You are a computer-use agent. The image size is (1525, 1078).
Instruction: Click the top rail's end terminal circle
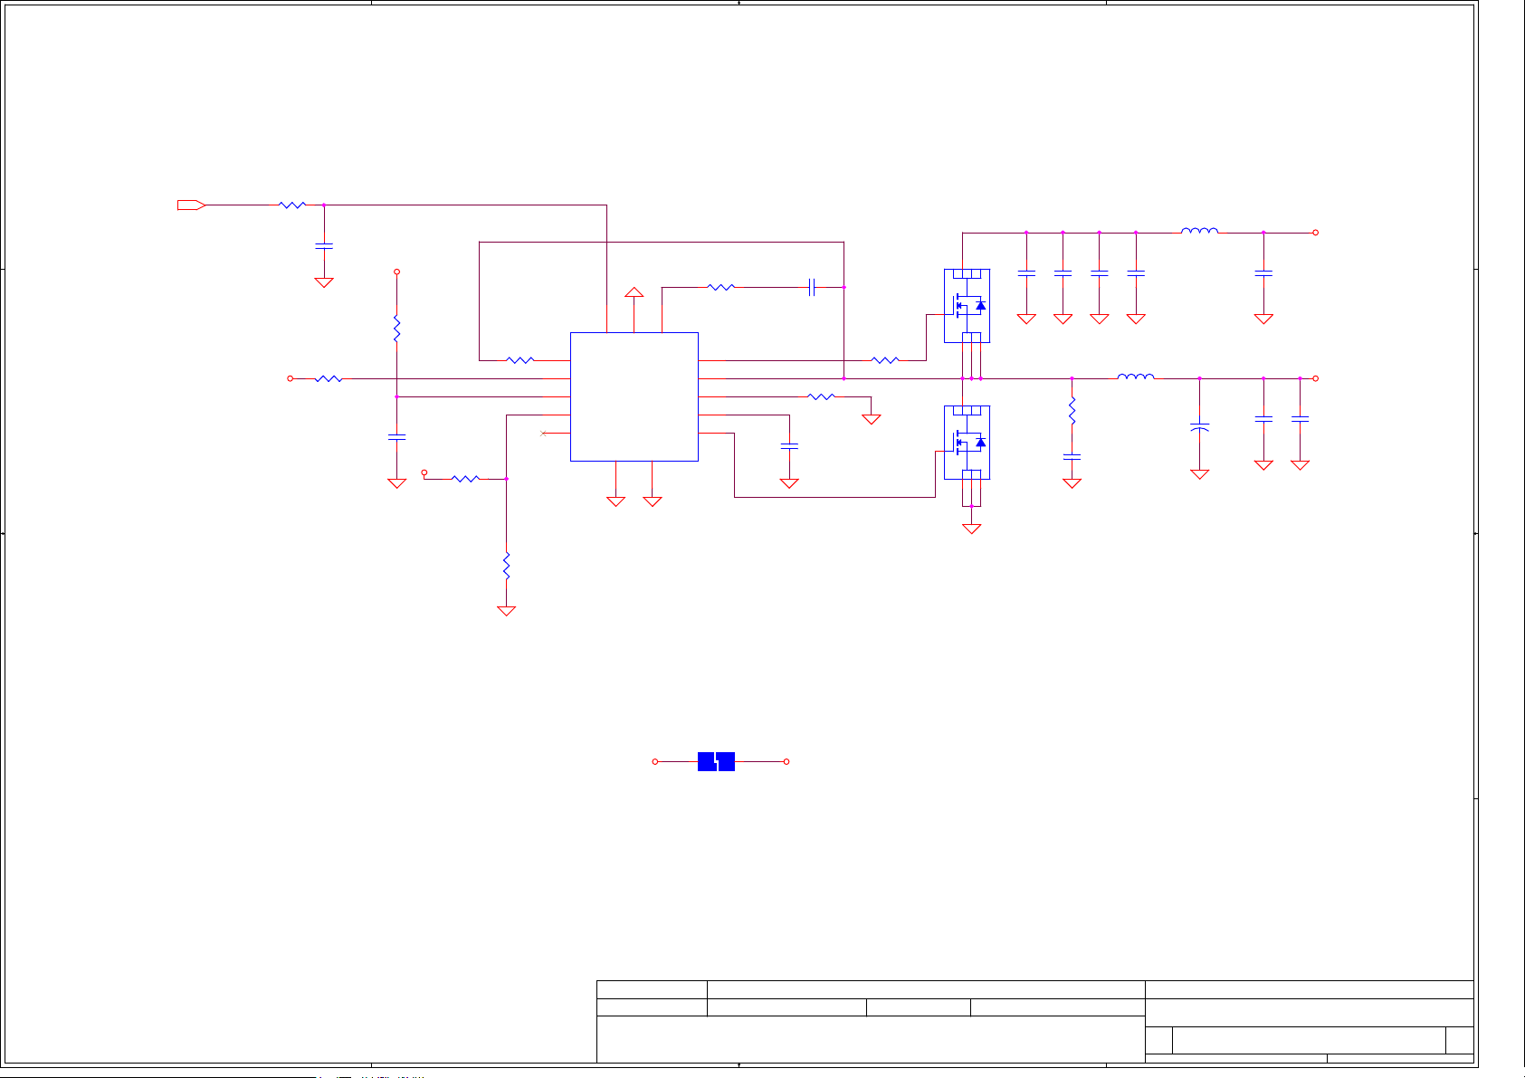coord(1316,233)
